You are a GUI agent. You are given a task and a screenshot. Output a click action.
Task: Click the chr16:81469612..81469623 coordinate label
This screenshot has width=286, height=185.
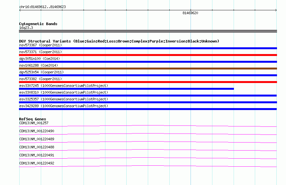42,7
